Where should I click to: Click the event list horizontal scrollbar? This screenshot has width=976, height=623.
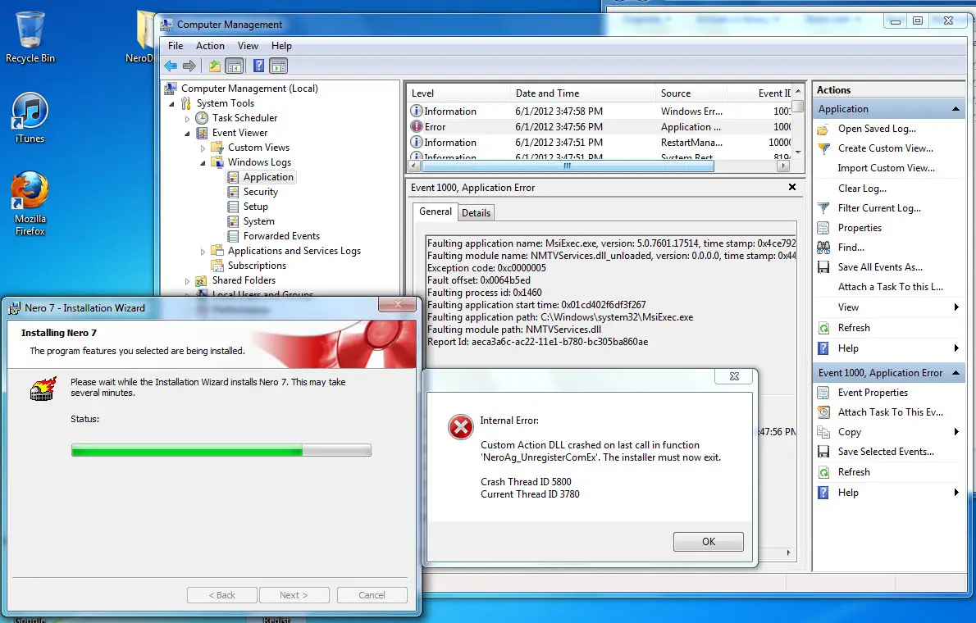tap(567, 166)
